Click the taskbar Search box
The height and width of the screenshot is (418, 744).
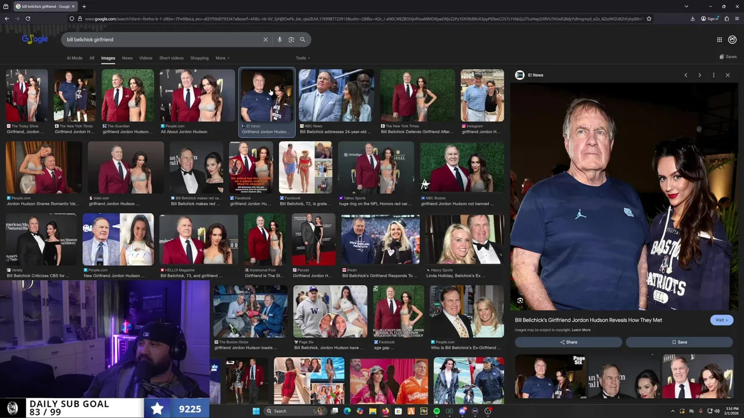[296, 411]
